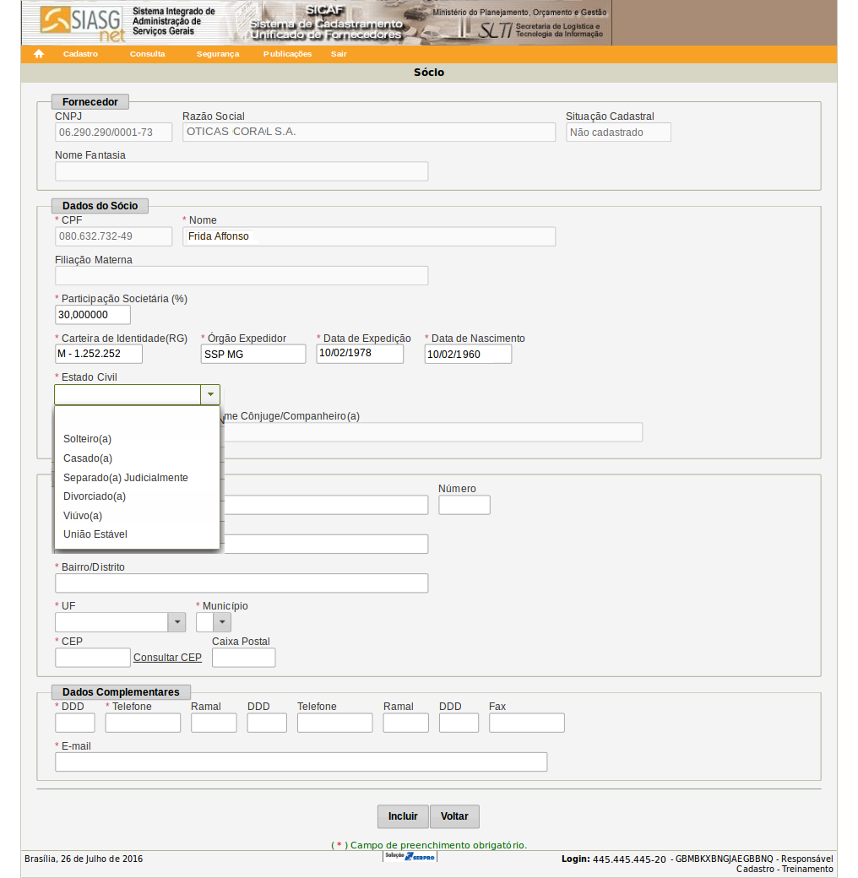
Task: Click the Filiação Materna field
Action: tap(242, 275)
